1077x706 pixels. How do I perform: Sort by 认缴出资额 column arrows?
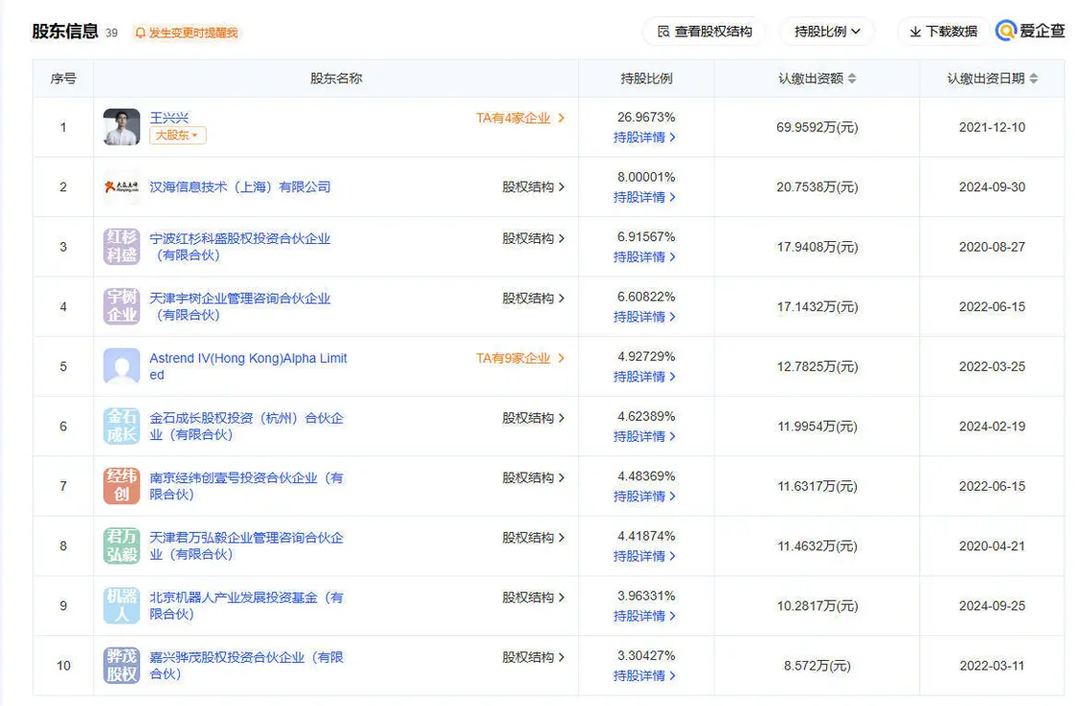(x=852, y=78)
